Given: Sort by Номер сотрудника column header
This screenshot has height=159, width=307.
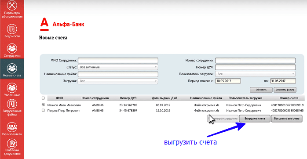Looking at the screenshot, I should [x=95, y=98].
